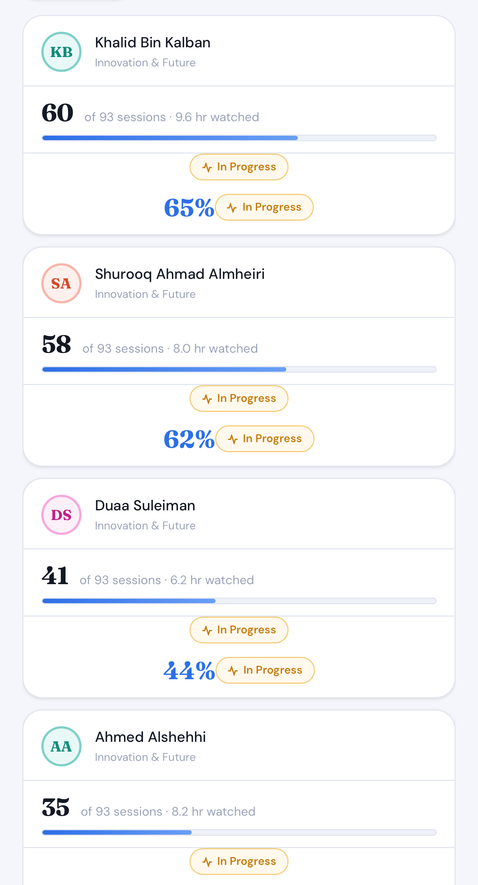478x885 pixels.
Task: Click Innovation & Future under Khalid Bin Kalban
Action: pos(145,63)
